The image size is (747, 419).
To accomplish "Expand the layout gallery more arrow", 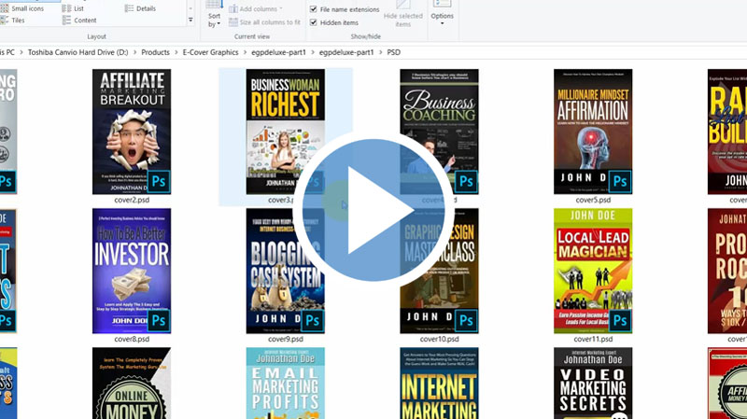I will tap(190, 20).
